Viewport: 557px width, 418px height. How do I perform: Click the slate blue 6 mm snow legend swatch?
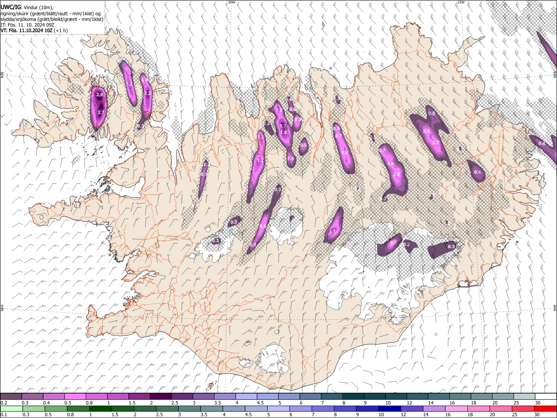pos(311,397)
